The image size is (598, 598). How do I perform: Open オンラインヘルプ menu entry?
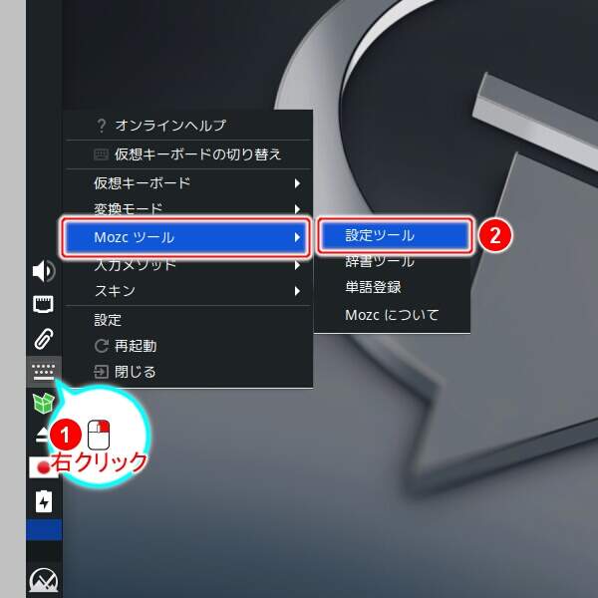(x=188, y=126)
